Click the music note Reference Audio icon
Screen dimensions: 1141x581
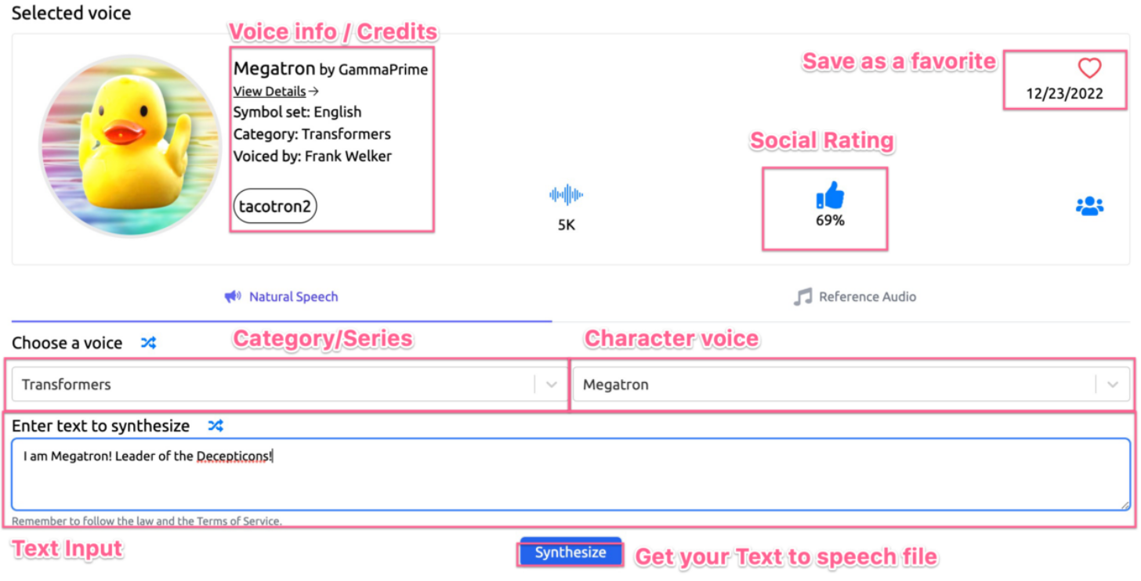click(802, 297)
